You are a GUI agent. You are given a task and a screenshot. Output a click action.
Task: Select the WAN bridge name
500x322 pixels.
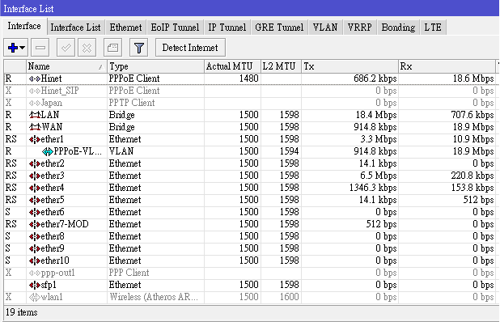[x=52, y=127]
